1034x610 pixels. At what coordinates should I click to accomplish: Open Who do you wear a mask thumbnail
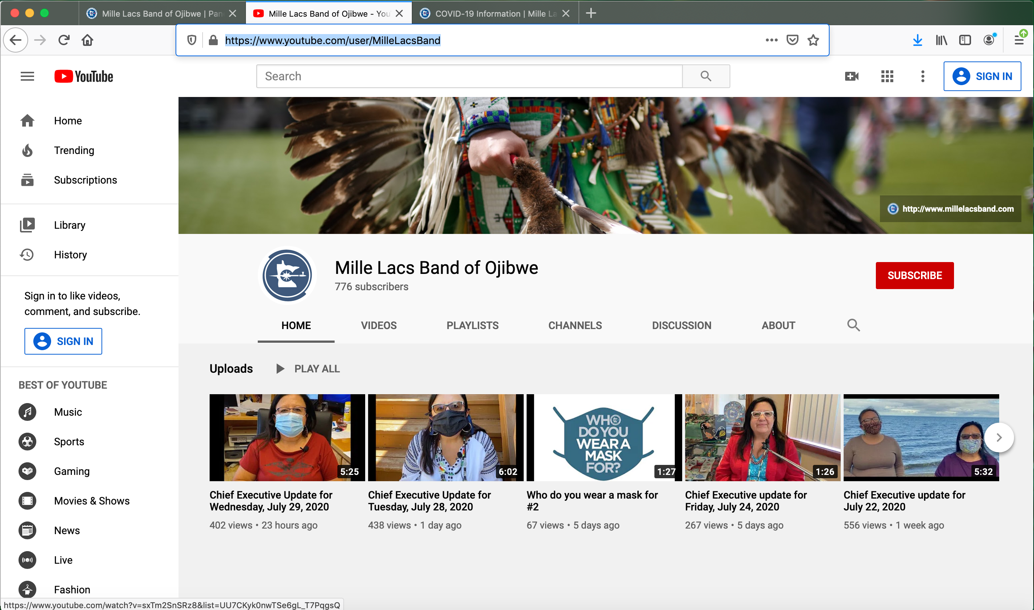[x=604, y=438]
